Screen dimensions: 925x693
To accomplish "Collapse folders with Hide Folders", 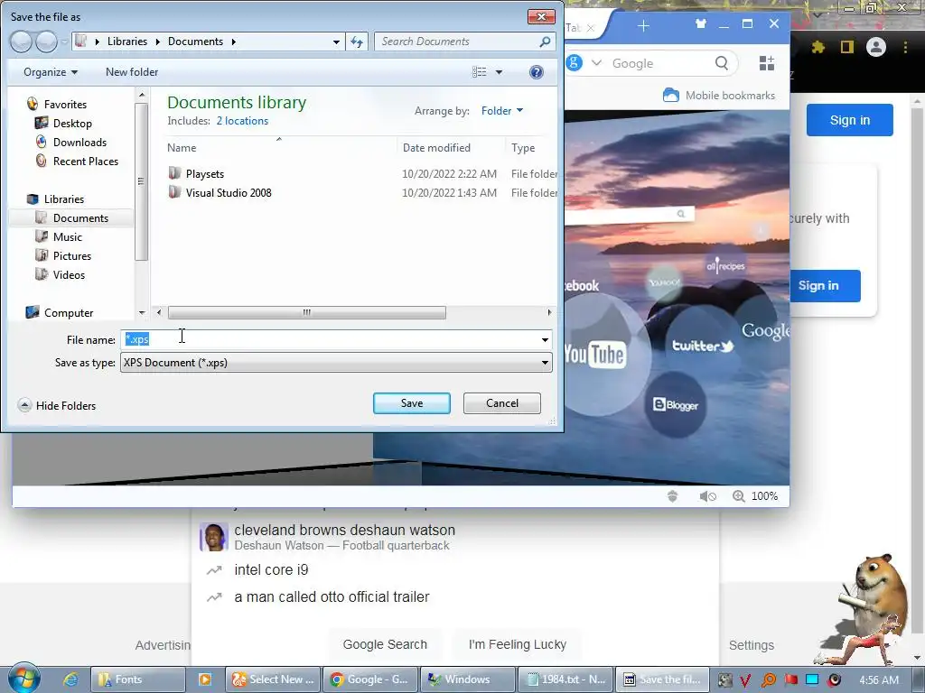I will tap(57, 405).
